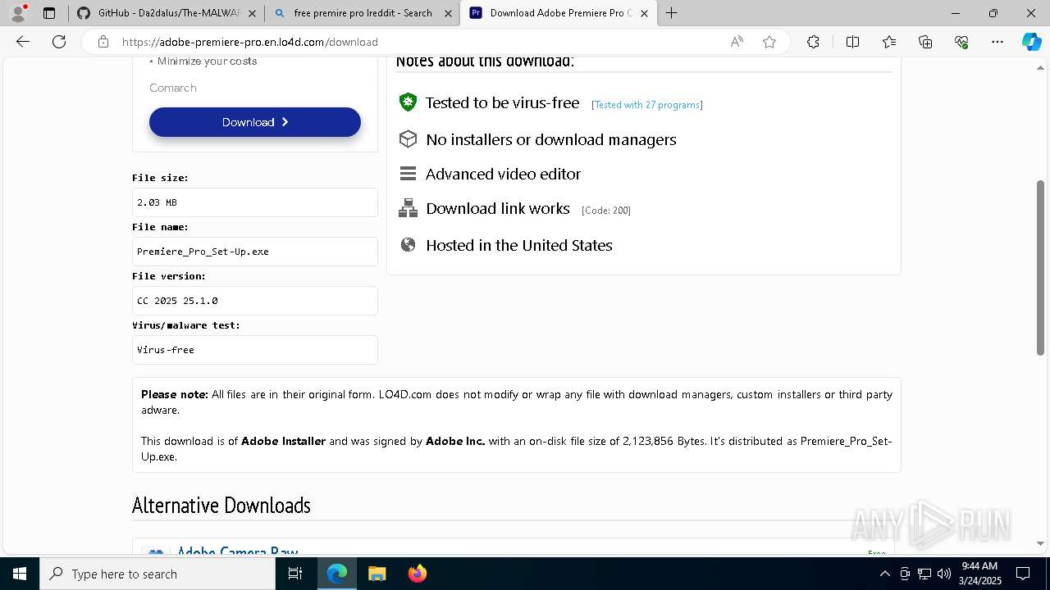The image size is (1050, 590).
Task: Open the Windows Start menu
Action: coord(20,574)
